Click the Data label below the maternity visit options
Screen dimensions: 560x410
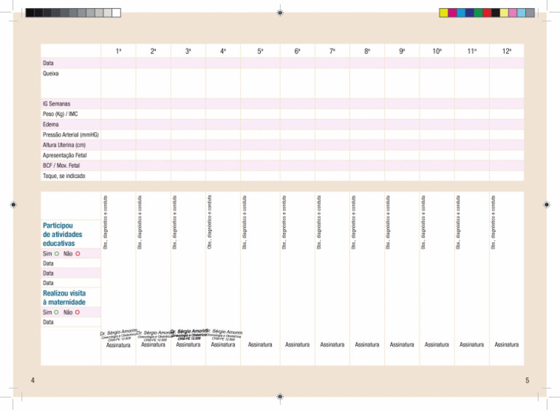coord(48,322)
